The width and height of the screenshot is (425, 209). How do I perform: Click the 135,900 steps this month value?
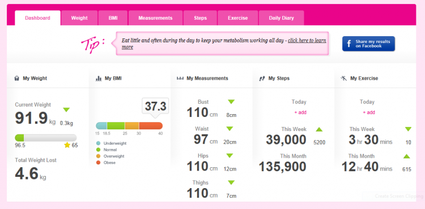point(283,167)
